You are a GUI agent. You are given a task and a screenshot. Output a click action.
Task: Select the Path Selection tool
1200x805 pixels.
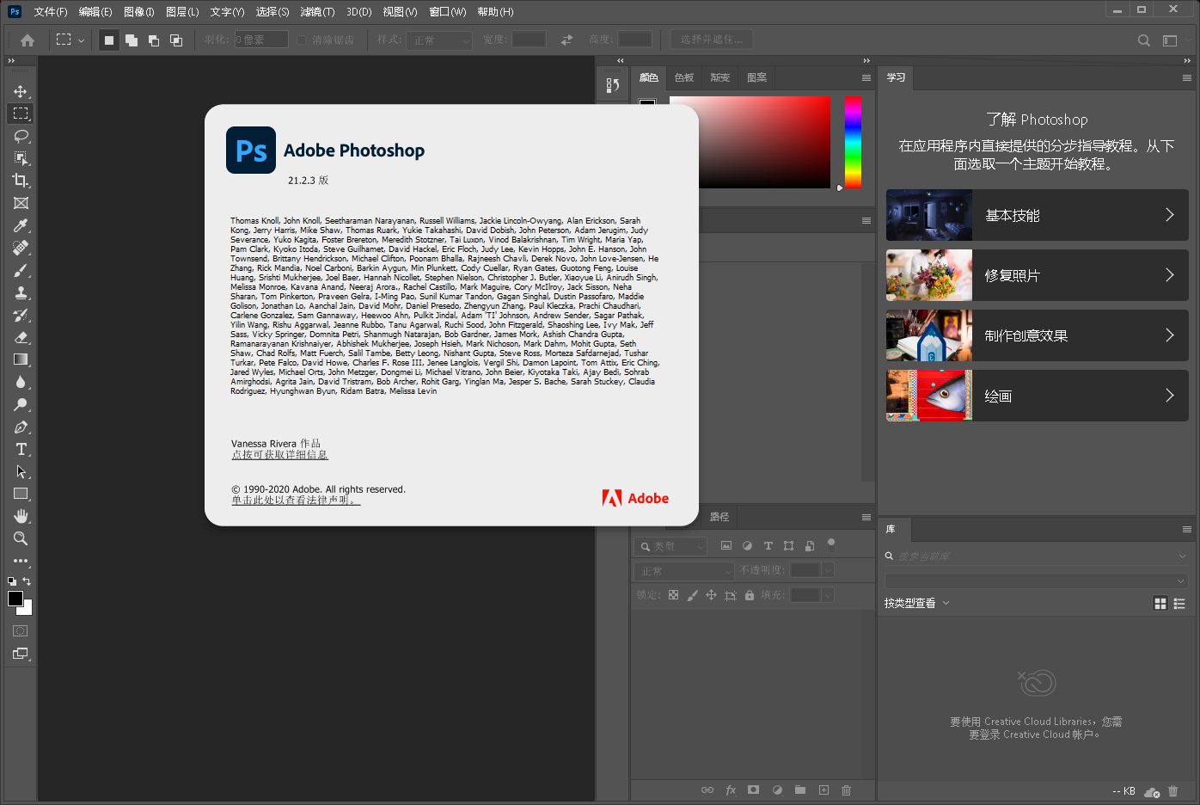pos(21,471)
